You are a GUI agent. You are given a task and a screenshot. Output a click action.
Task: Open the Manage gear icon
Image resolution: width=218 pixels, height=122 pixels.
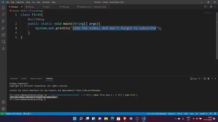click(3, 109)
